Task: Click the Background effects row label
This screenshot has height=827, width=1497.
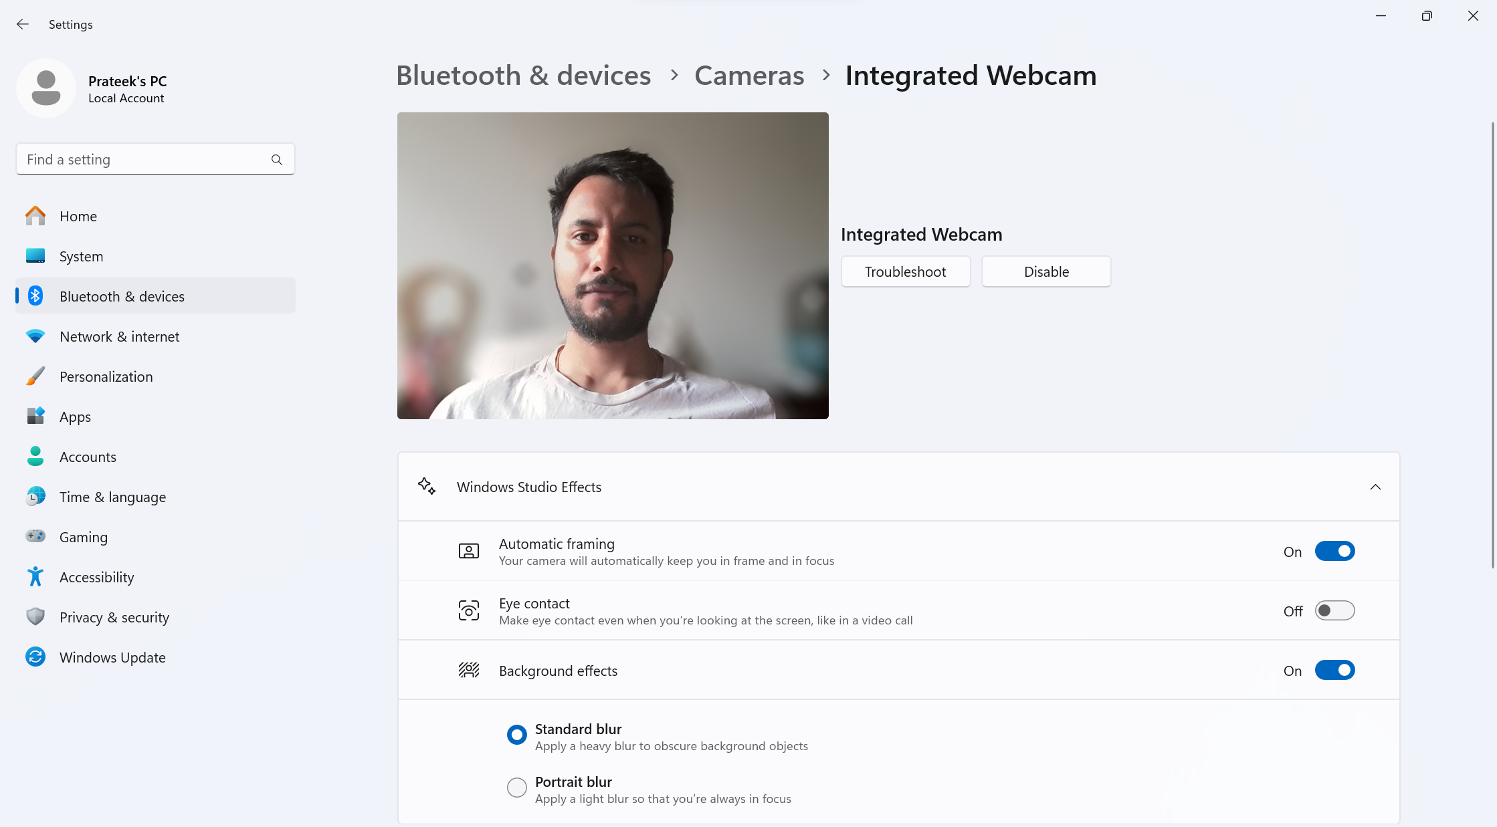Action: [558, 671]
